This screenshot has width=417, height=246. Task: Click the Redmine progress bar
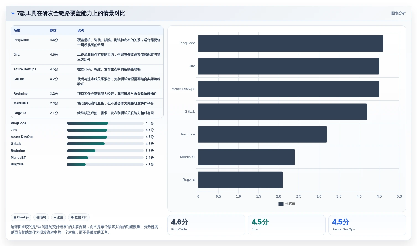point(105,151)
